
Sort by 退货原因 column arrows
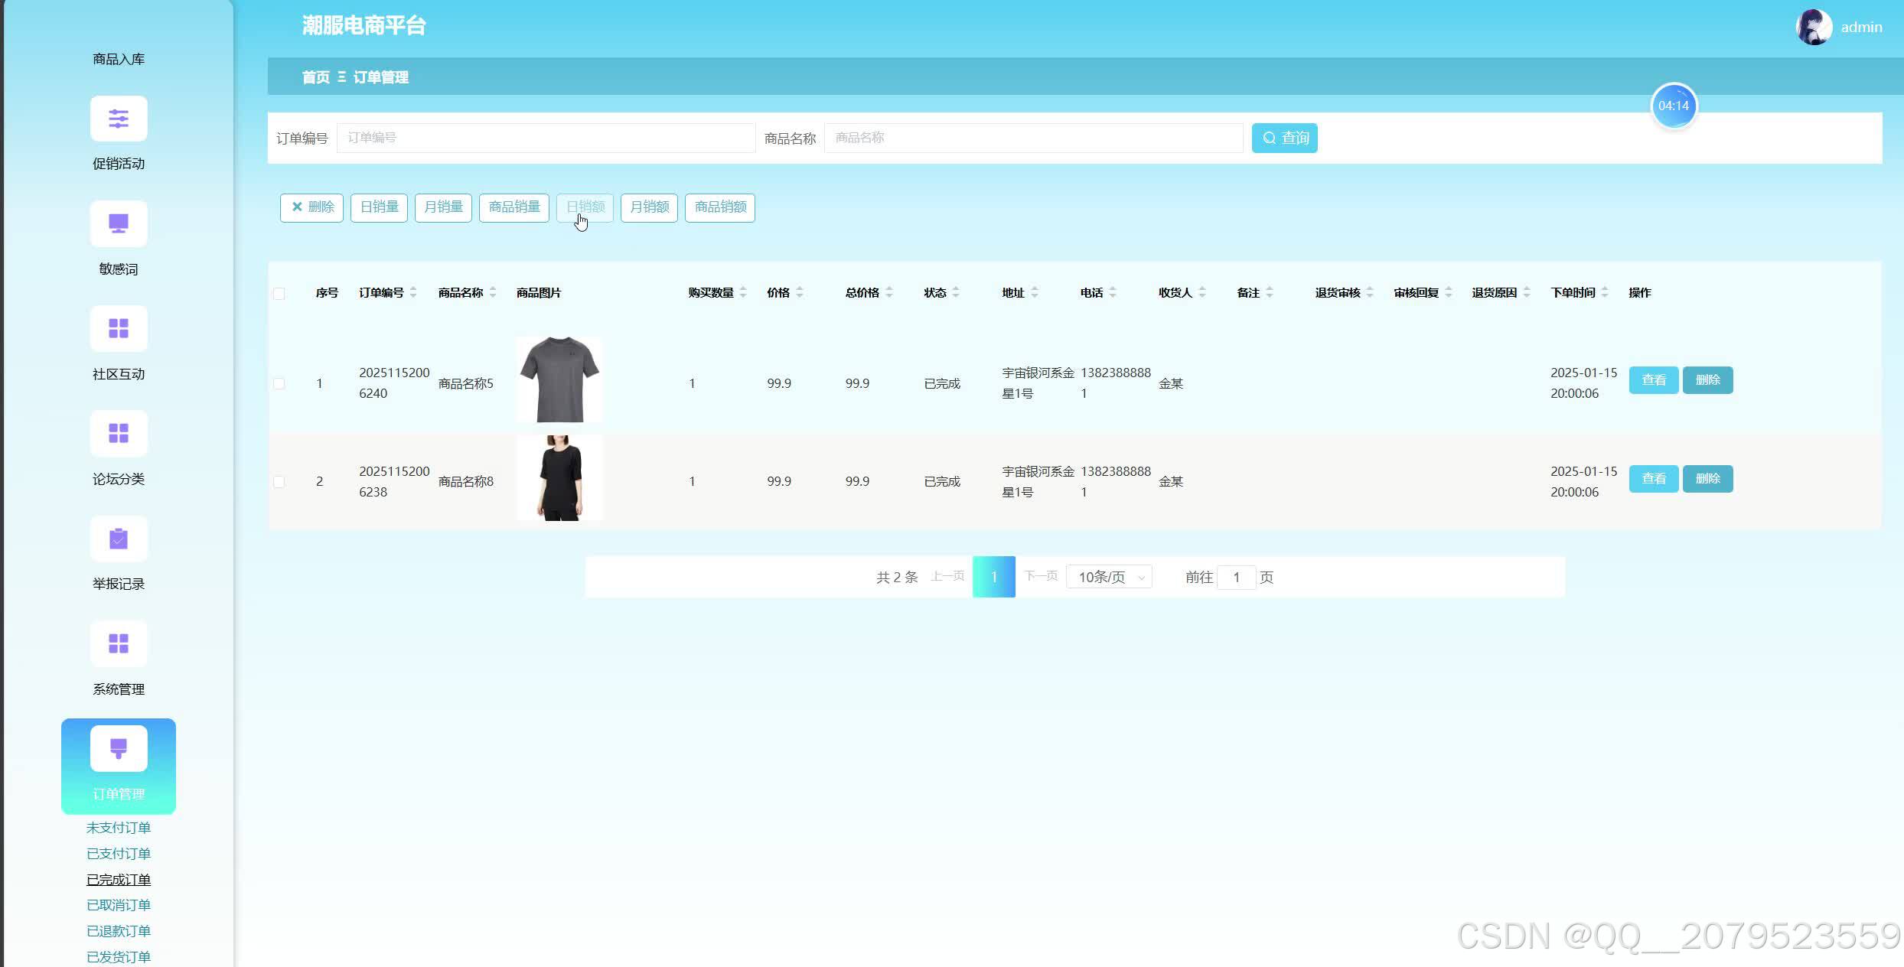(x=1527, y=292)
